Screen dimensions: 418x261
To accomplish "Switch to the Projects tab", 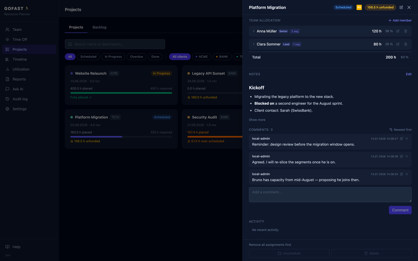I will coord(76,27).
